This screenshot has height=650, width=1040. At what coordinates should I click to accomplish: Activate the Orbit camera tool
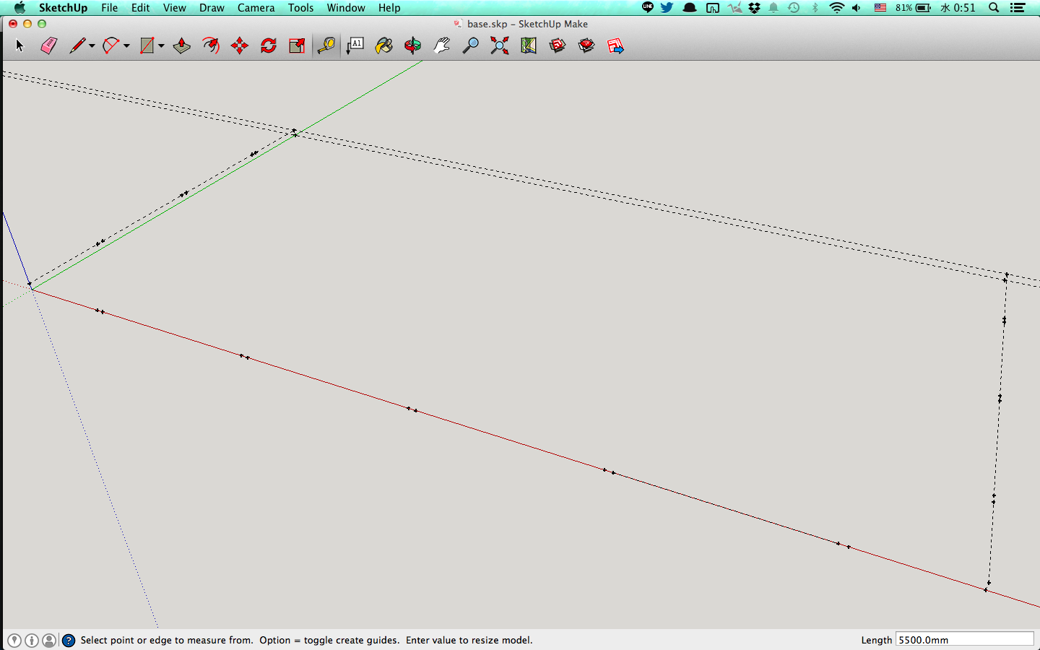[x=413, y=46]
